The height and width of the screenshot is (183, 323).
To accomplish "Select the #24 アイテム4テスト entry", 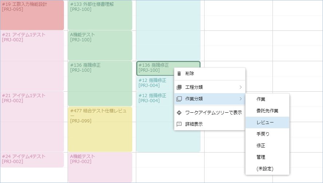I will click(x=32, y=159).
